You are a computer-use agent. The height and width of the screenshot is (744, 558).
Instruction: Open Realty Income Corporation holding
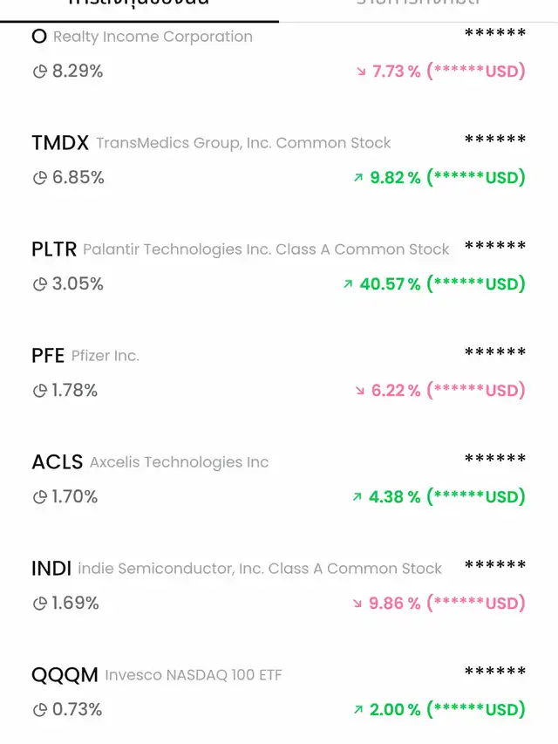point(153,37)
